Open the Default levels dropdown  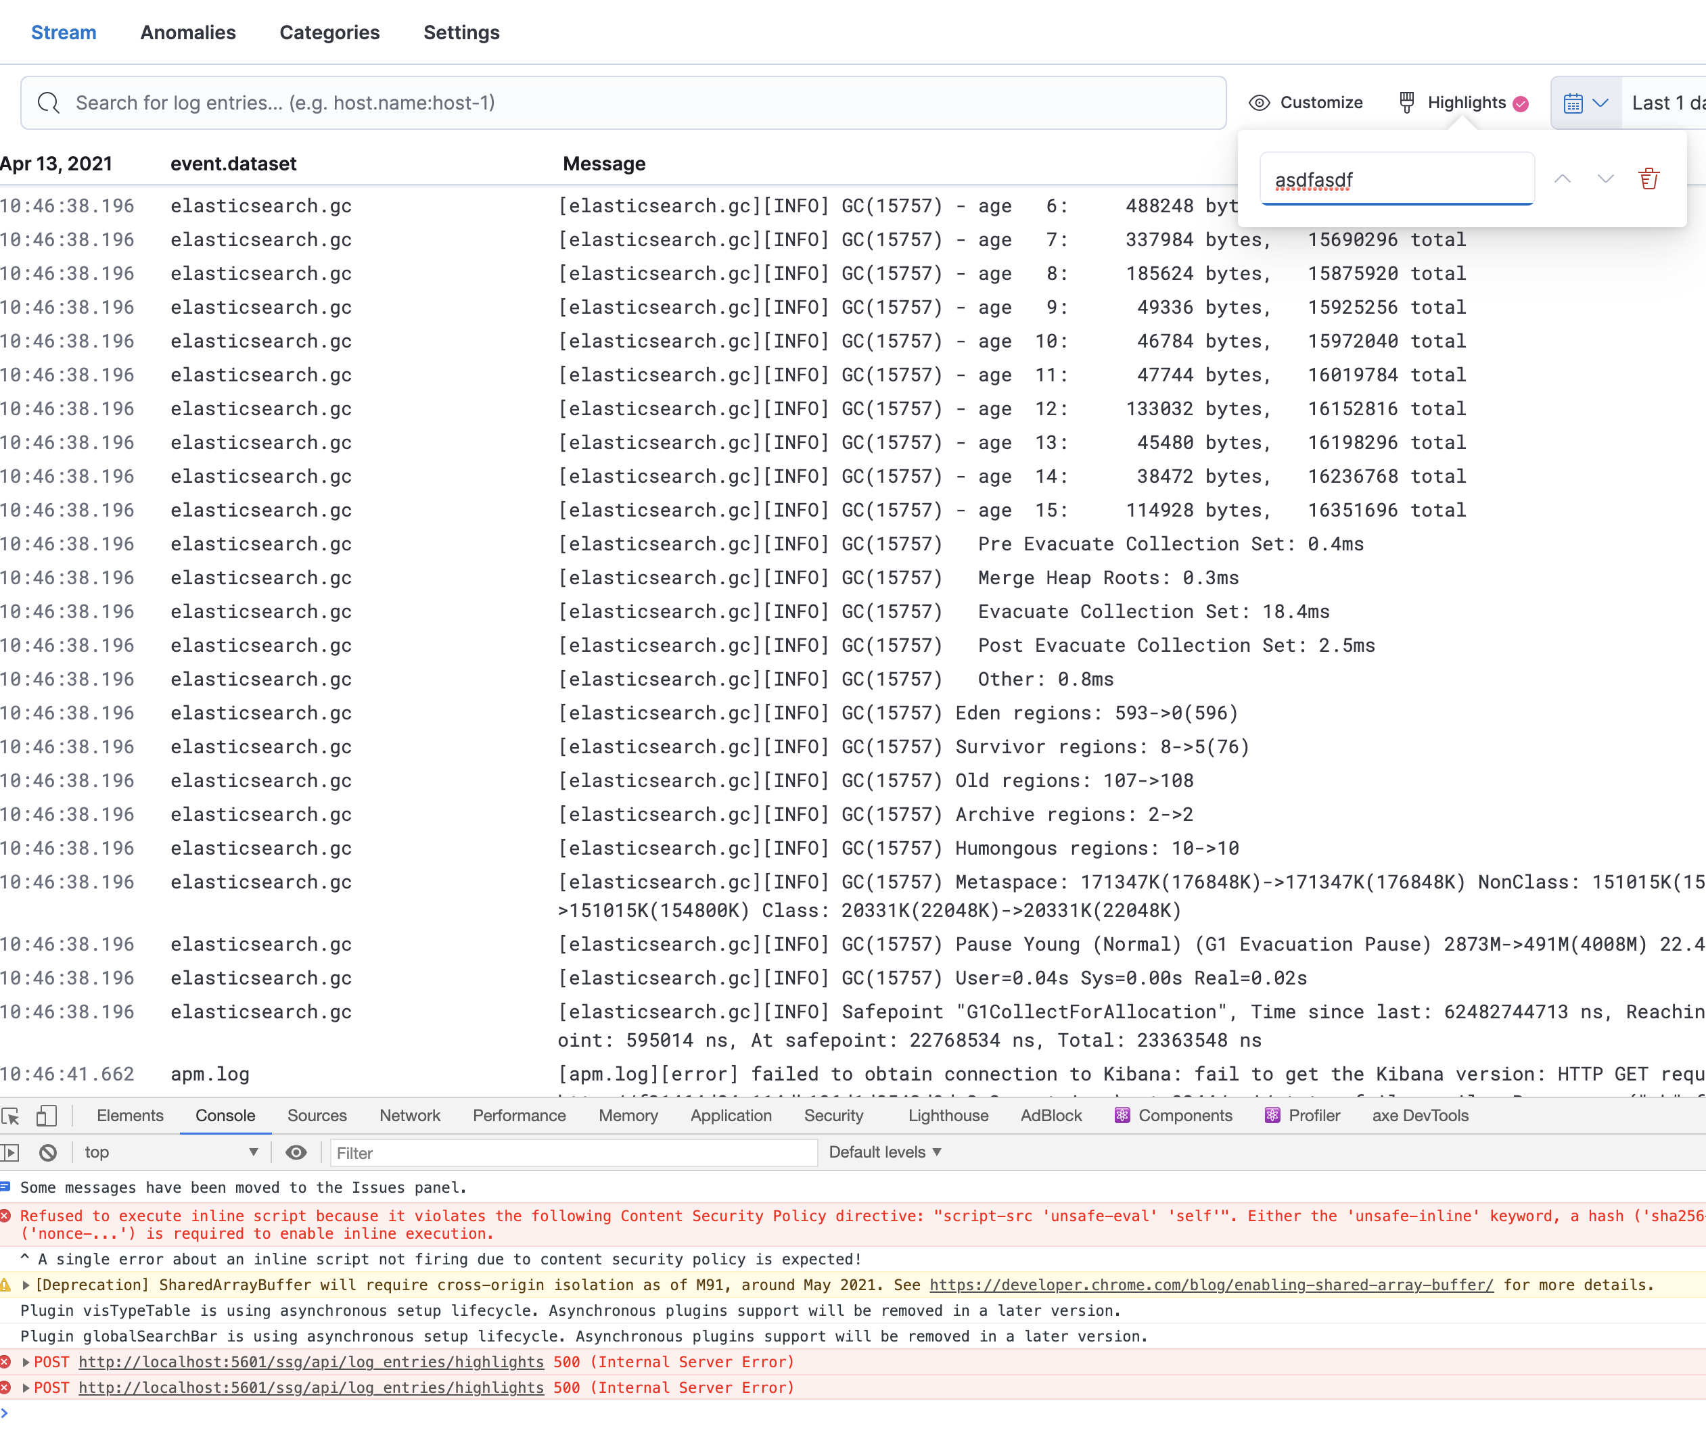(x=885, y=1152)
